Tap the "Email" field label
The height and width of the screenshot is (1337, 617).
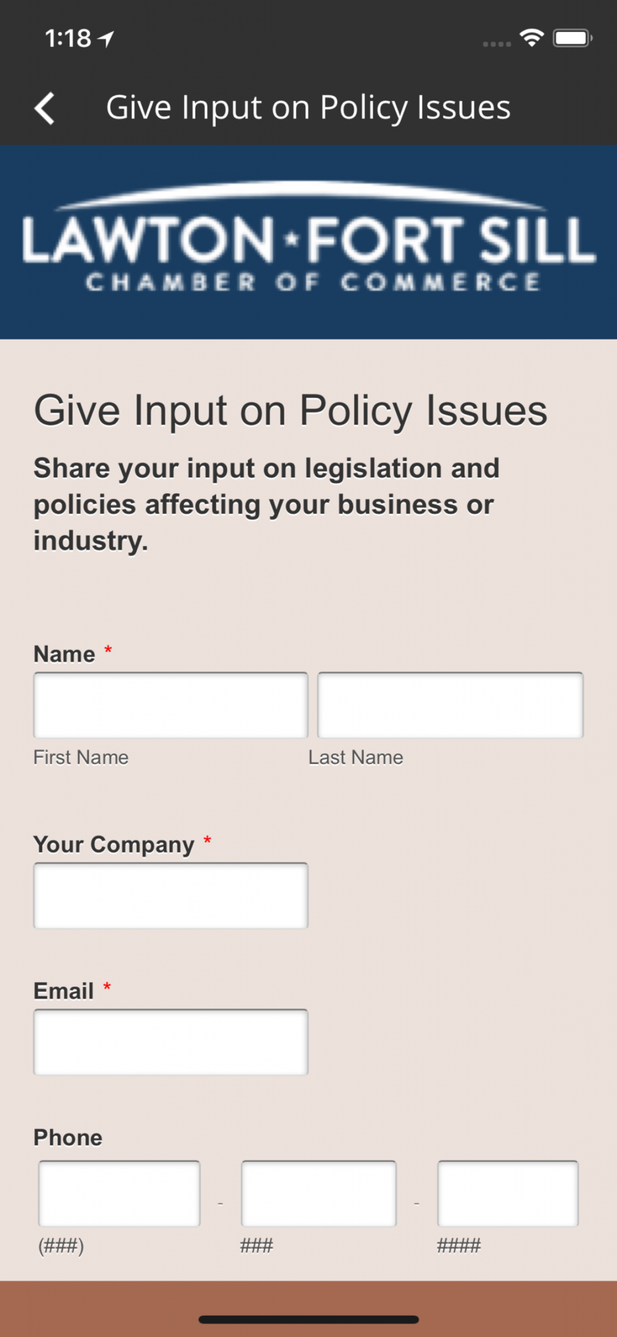pyautogui.click(x=63, y=991)
